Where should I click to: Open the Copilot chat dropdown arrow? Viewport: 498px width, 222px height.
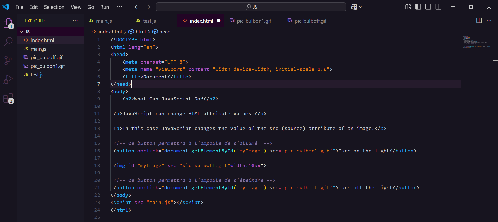click(360, 7)
